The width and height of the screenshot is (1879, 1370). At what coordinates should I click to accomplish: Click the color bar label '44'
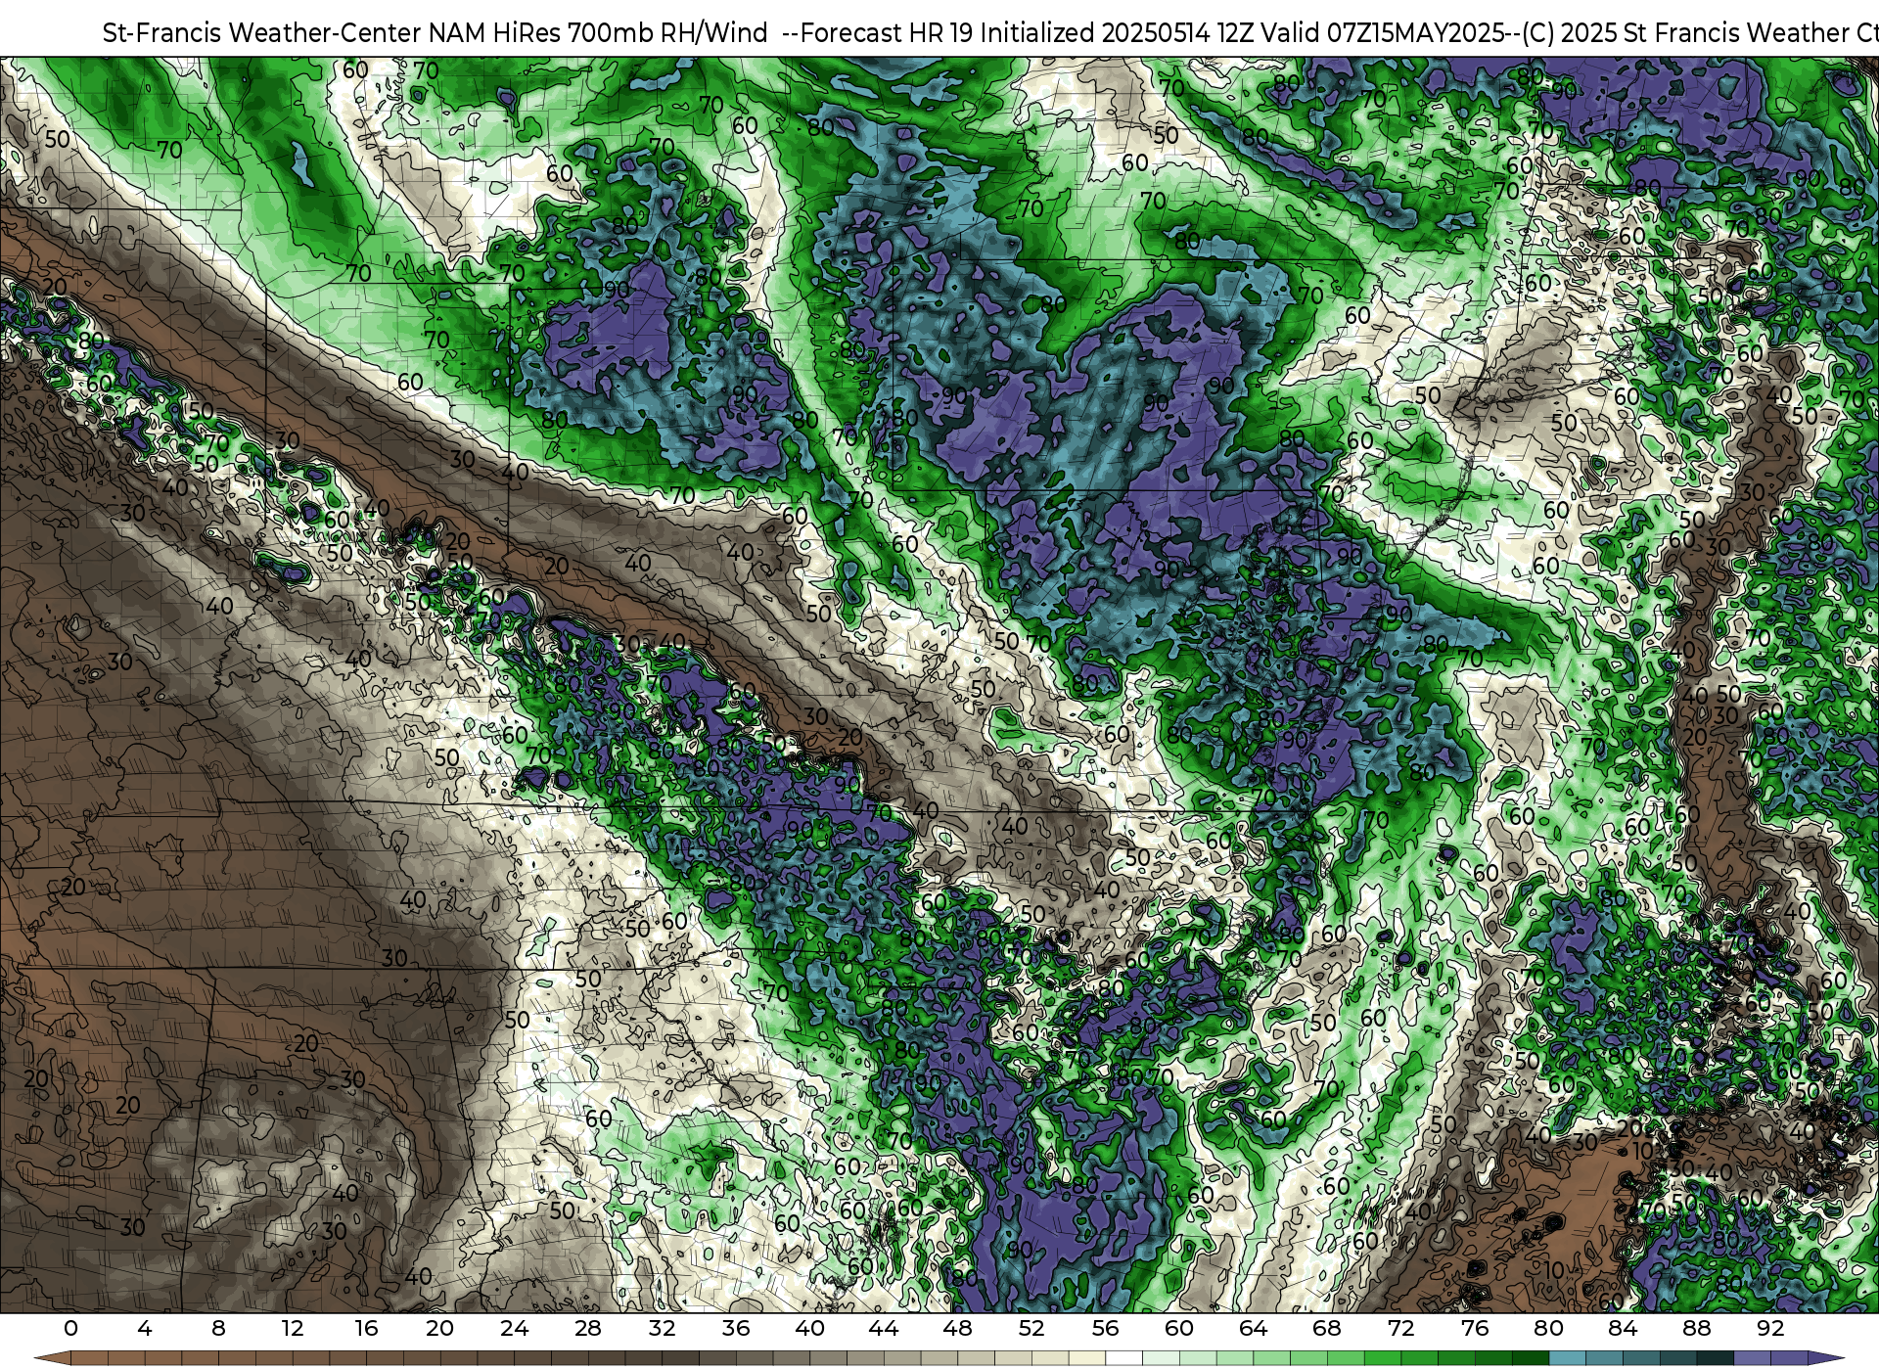pos(884,1328)
